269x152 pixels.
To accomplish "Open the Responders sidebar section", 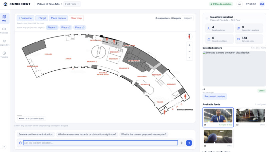I will (x=4, y=42).
